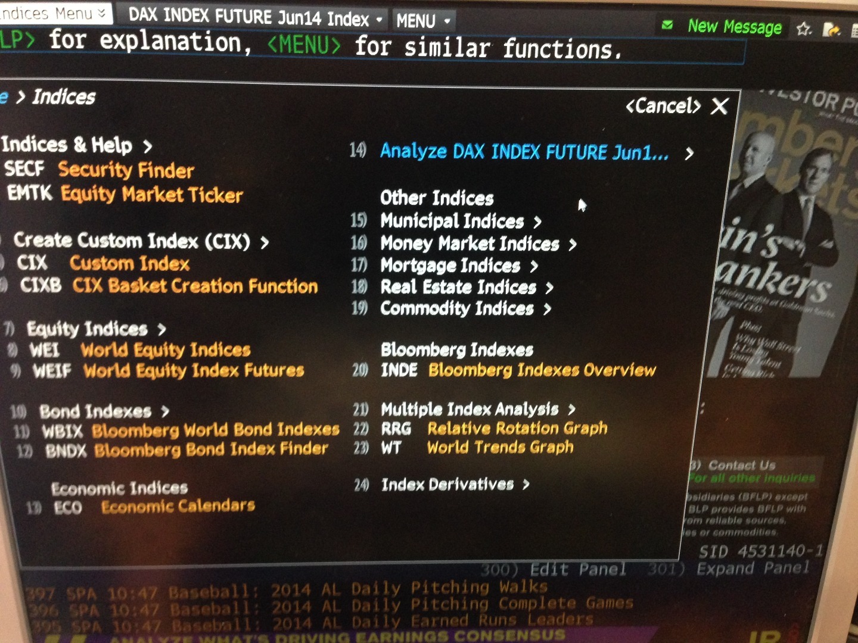
Task: Open RRG Relative Rotation Graph
Action: [x=494, y=428]
